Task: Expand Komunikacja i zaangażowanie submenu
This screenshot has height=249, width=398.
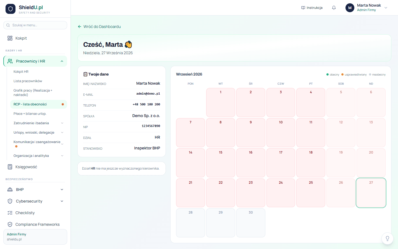Action: click(x=38, y=144)
